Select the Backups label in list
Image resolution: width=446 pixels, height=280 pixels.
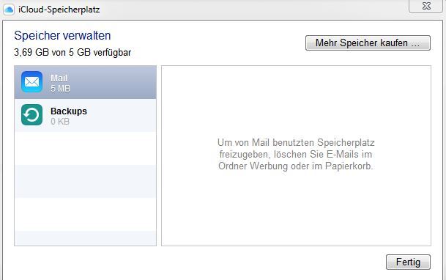(69, 111)
